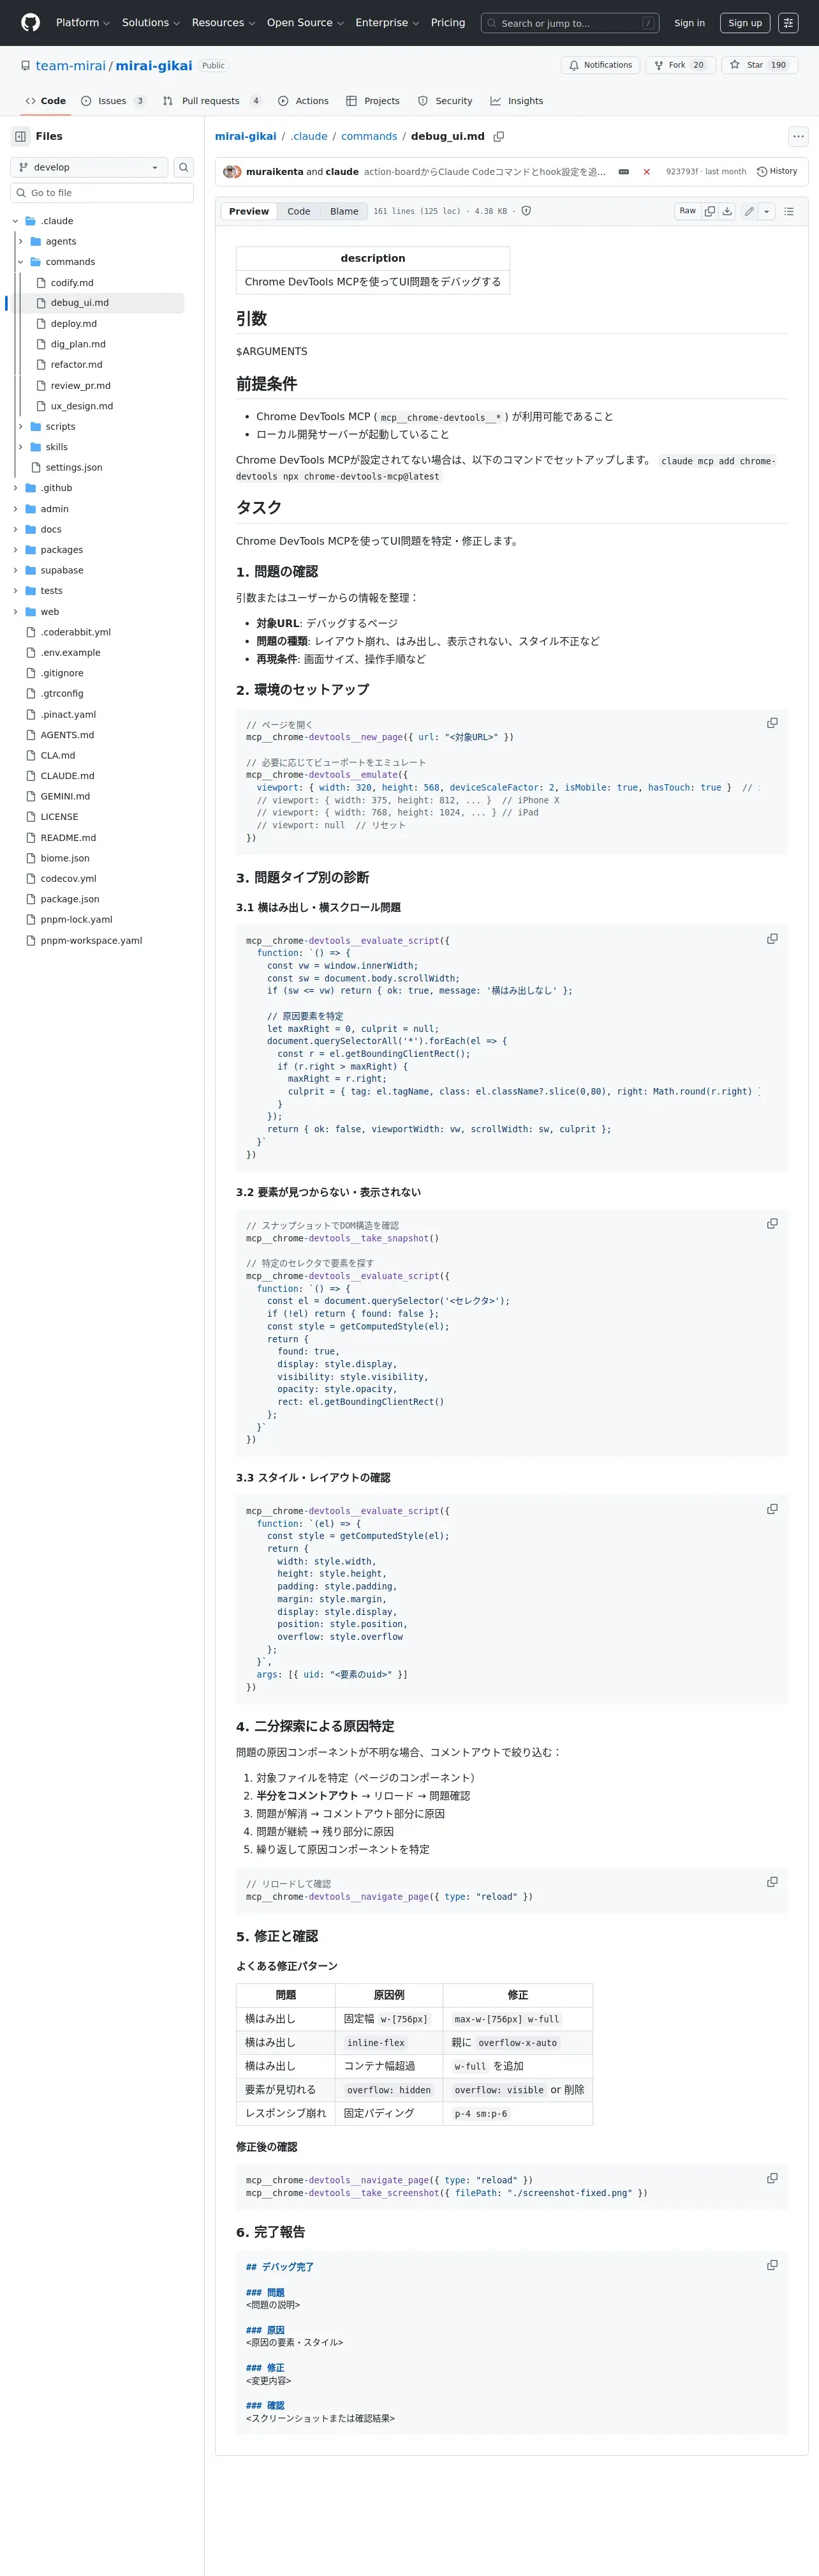
Task: Collapse the Files side panel
Action: point(20,136)
